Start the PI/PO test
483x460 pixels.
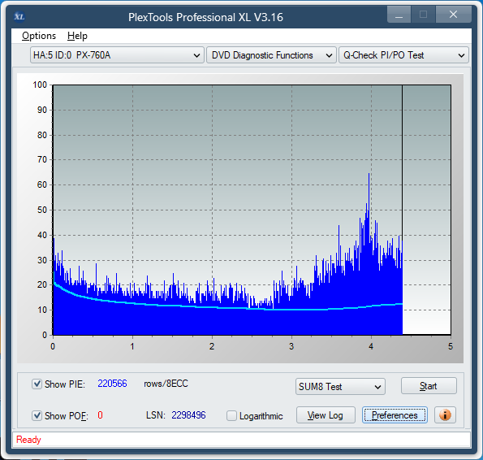coord(429,386)
